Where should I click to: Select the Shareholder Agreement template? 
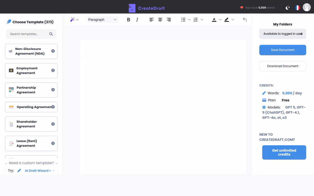(x=31, y=124)
